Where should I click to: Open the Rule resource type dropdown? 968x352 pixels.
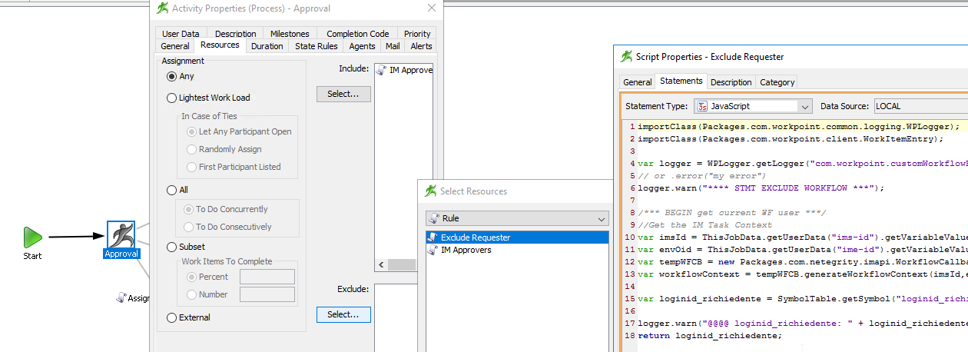coord(602,218)
